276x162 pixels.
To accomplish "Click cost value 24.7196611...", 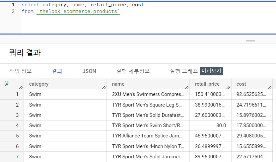I will (251, 105).
